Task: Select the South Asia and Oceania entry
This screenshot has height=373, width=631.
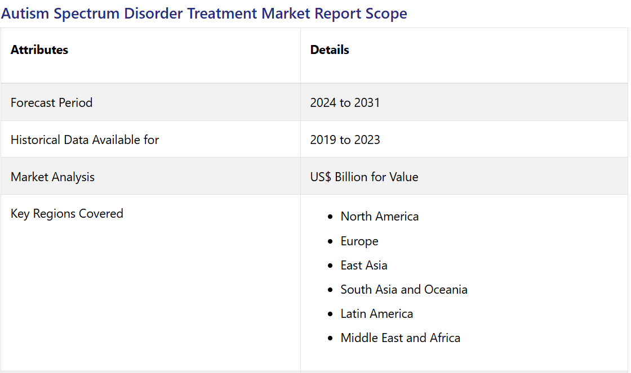Action: (x=403, y=290)
